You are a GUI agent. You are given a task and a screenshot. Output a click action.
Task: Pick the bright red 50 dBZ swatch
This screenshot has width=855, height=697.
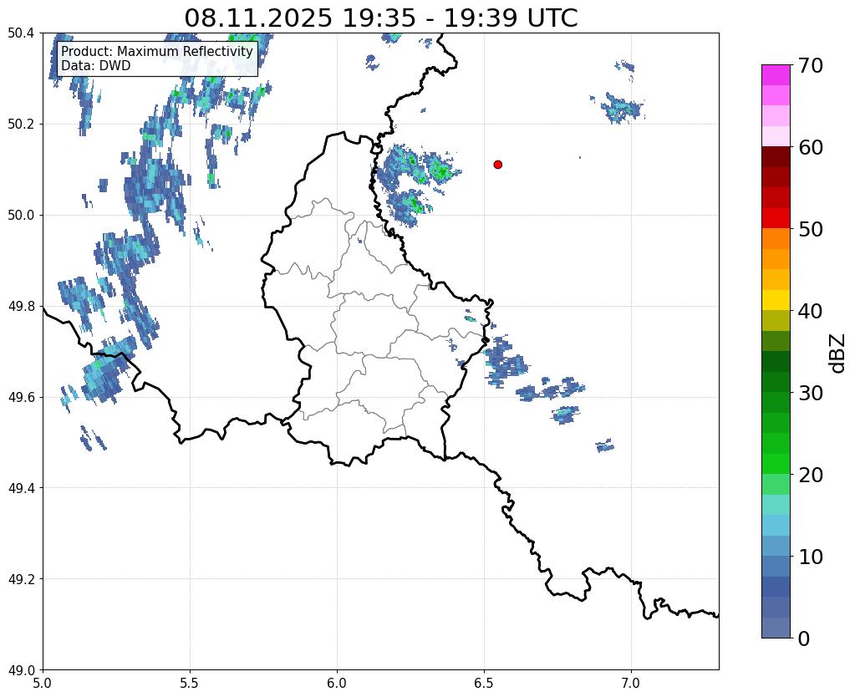776,219
